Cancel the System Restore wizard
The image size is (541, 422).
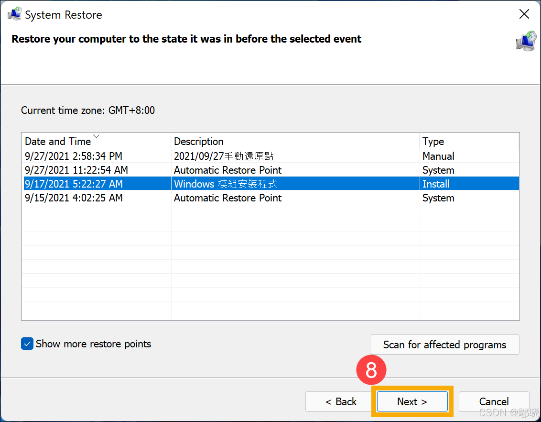[494, 401]
